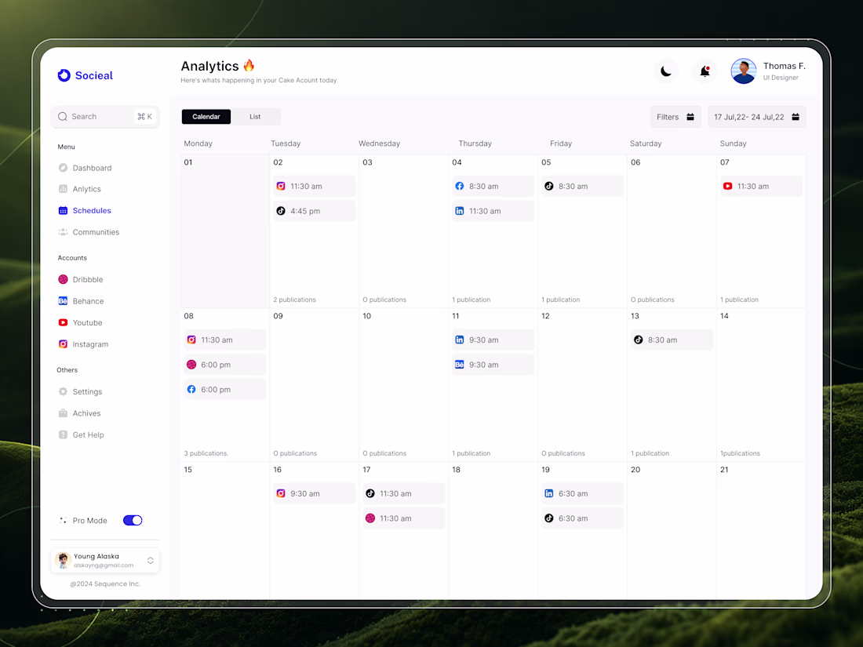Toggle dark mode with the moon icon
The height and width of the screenshot is (647, 863).
coord(666,71)
